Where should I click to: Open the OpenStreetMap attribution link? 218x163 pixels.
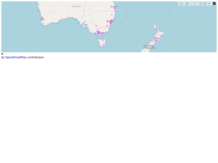(16, 57)
